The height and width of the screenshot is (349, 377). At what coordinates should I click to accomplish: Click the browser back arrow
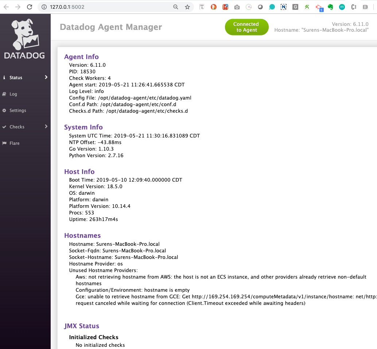pos(6,7)
